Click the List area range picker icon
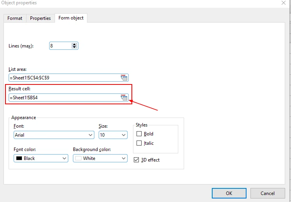The width and height of the screenshot is (291, 202). click(124, 78)
